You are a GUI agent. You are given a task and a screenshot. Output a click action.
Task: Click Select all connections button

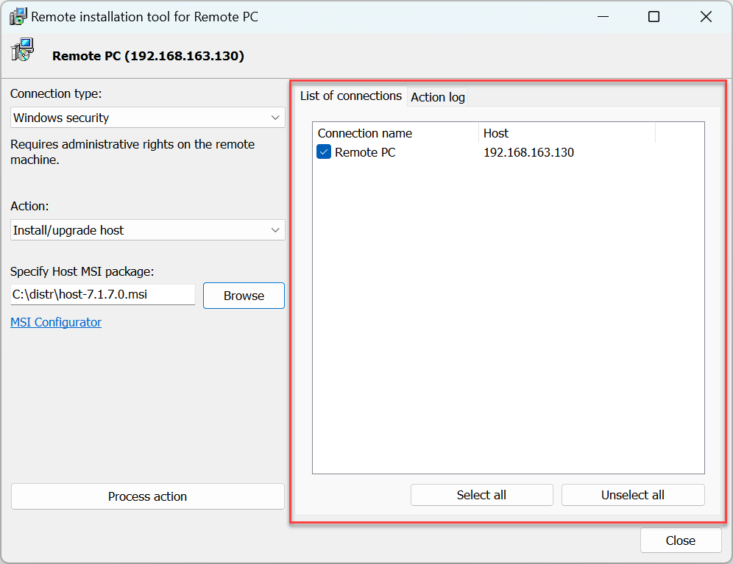[481, 495]
